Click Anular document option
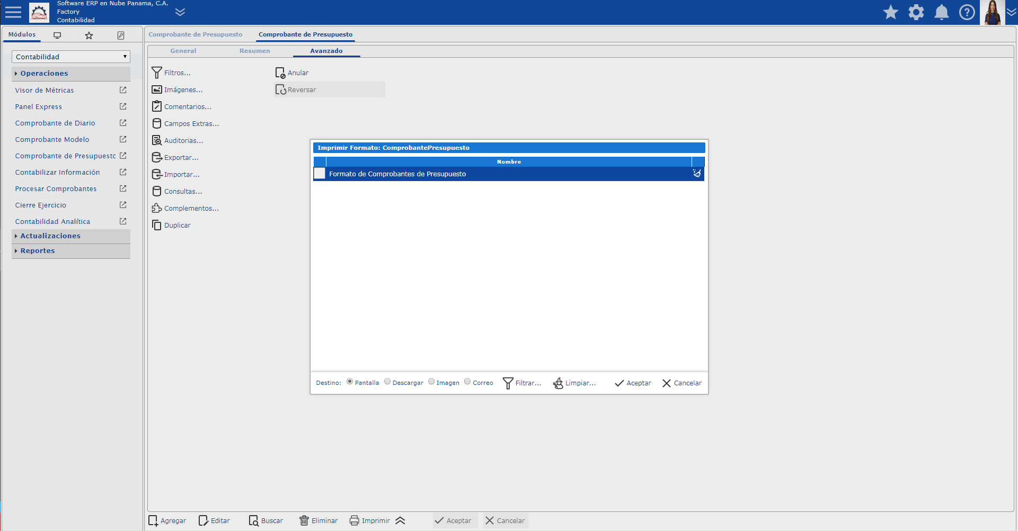 292,73
